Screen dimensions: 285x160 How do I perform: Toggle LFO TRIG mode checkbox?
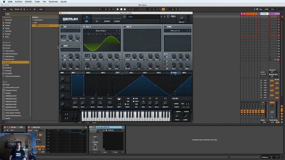pos(126,99)
